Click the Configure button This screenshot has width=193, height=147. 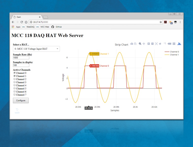21,100
